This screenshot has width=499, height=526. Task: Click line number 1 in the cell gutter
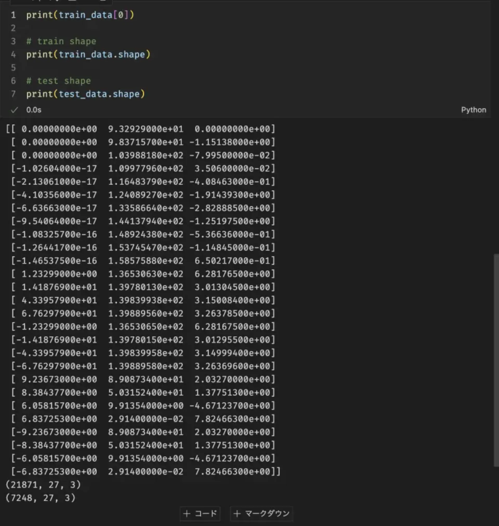click(13, 15)
